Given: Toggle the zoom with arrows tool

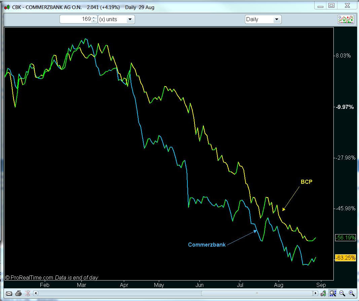Looking at the screenshot, I should pyautogui.click(x=333, y=293).
